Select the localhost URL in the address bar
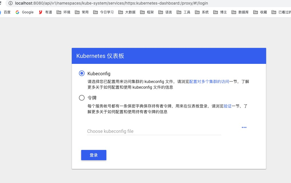 (x=111, y=3)
